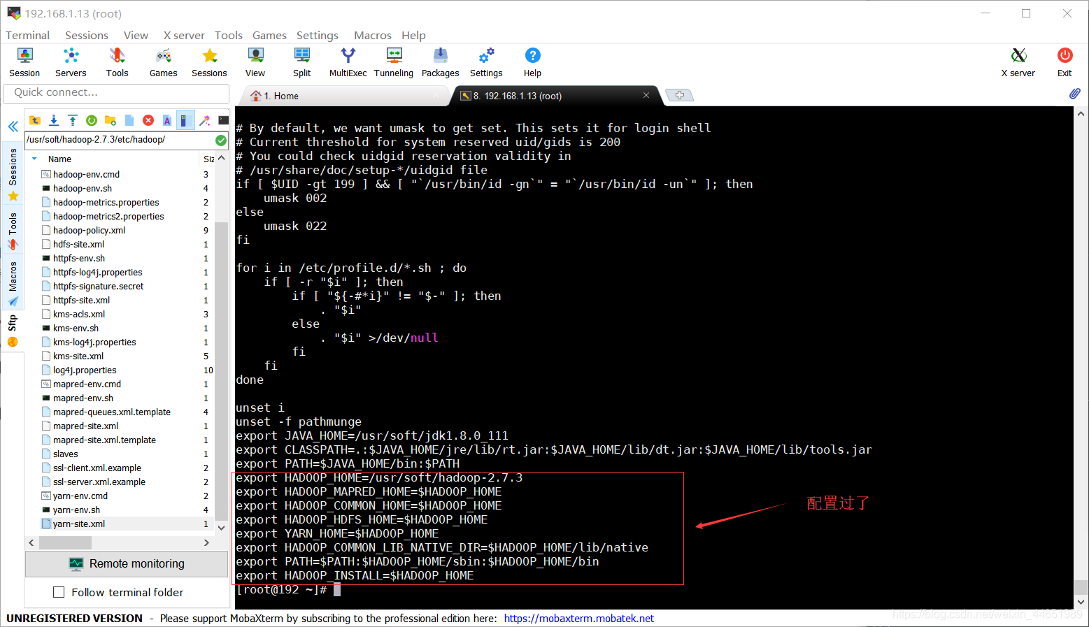Create a new folder in SFTP
1089x627 pixels.
110,120
